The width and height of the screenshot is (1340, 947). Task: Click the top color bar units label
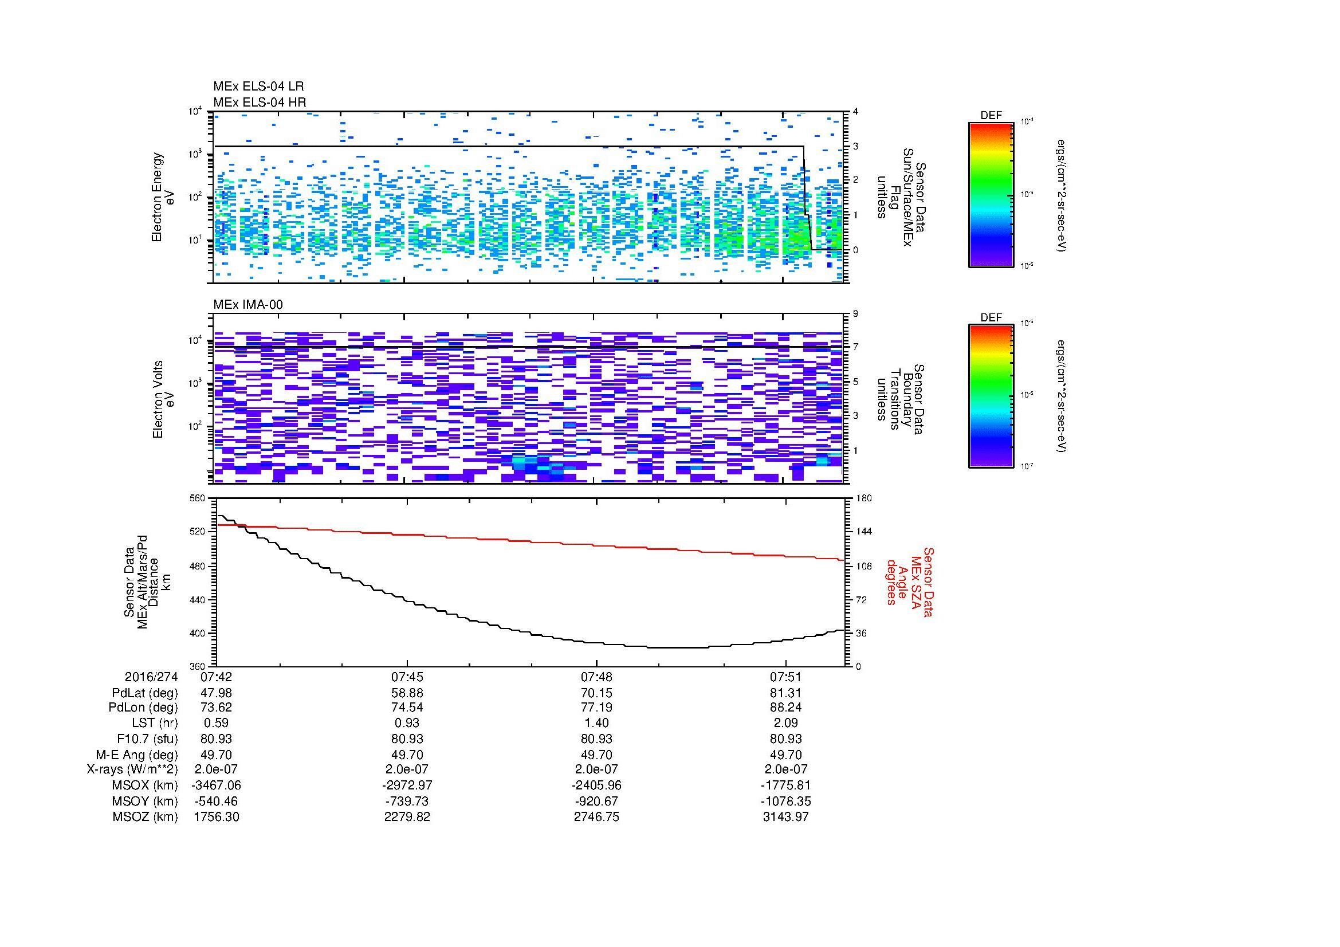pos(1061,195)
